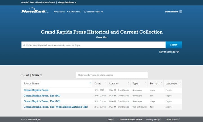Click the Session Folder menu label
This screenshot has height=122, width=203.
93,12
